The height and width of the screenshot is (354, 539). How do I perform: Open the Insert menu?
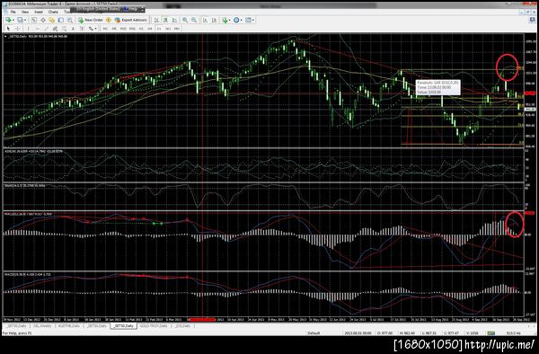tap(39, 12)
